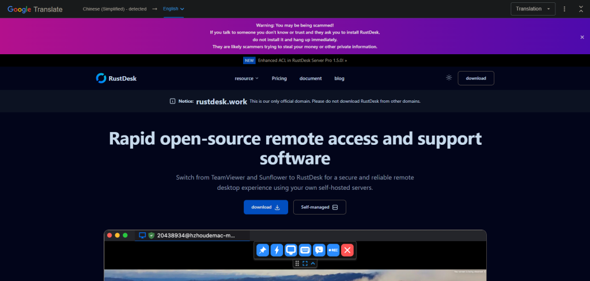Go to the blog
This screenshot has height=281, width=590.
pos(339,78)
